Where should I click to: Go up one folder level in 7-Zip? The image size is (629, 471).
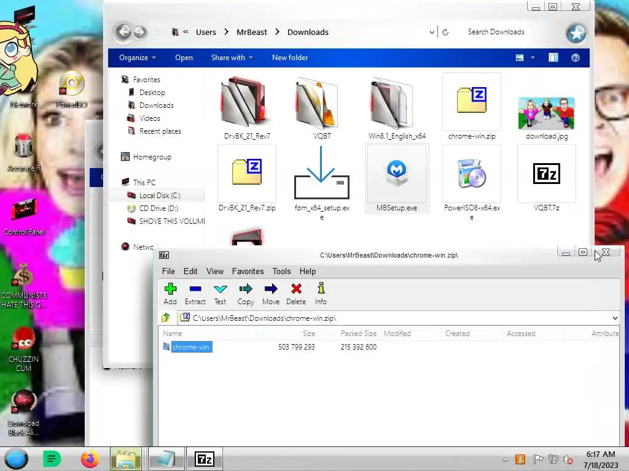[166, 318]
